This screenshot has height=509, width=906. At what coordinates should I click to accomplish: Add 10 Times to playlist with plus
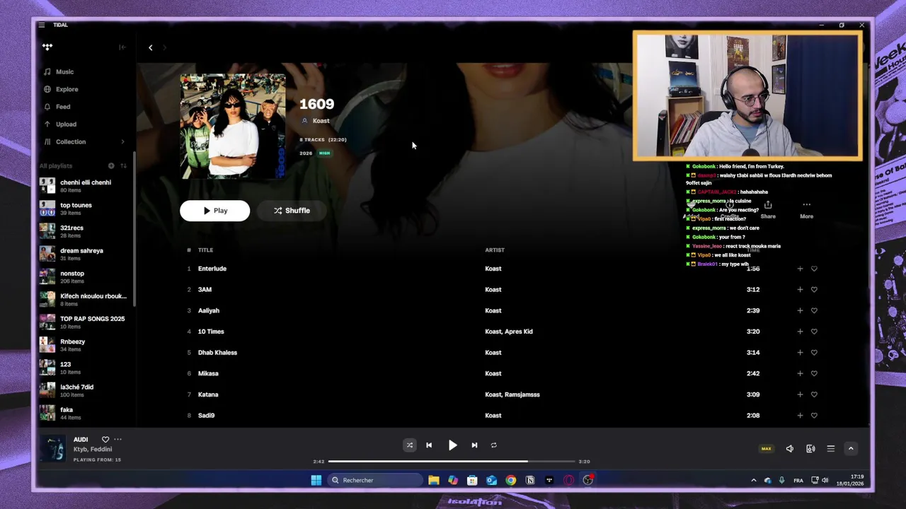(x=800, y=332)
